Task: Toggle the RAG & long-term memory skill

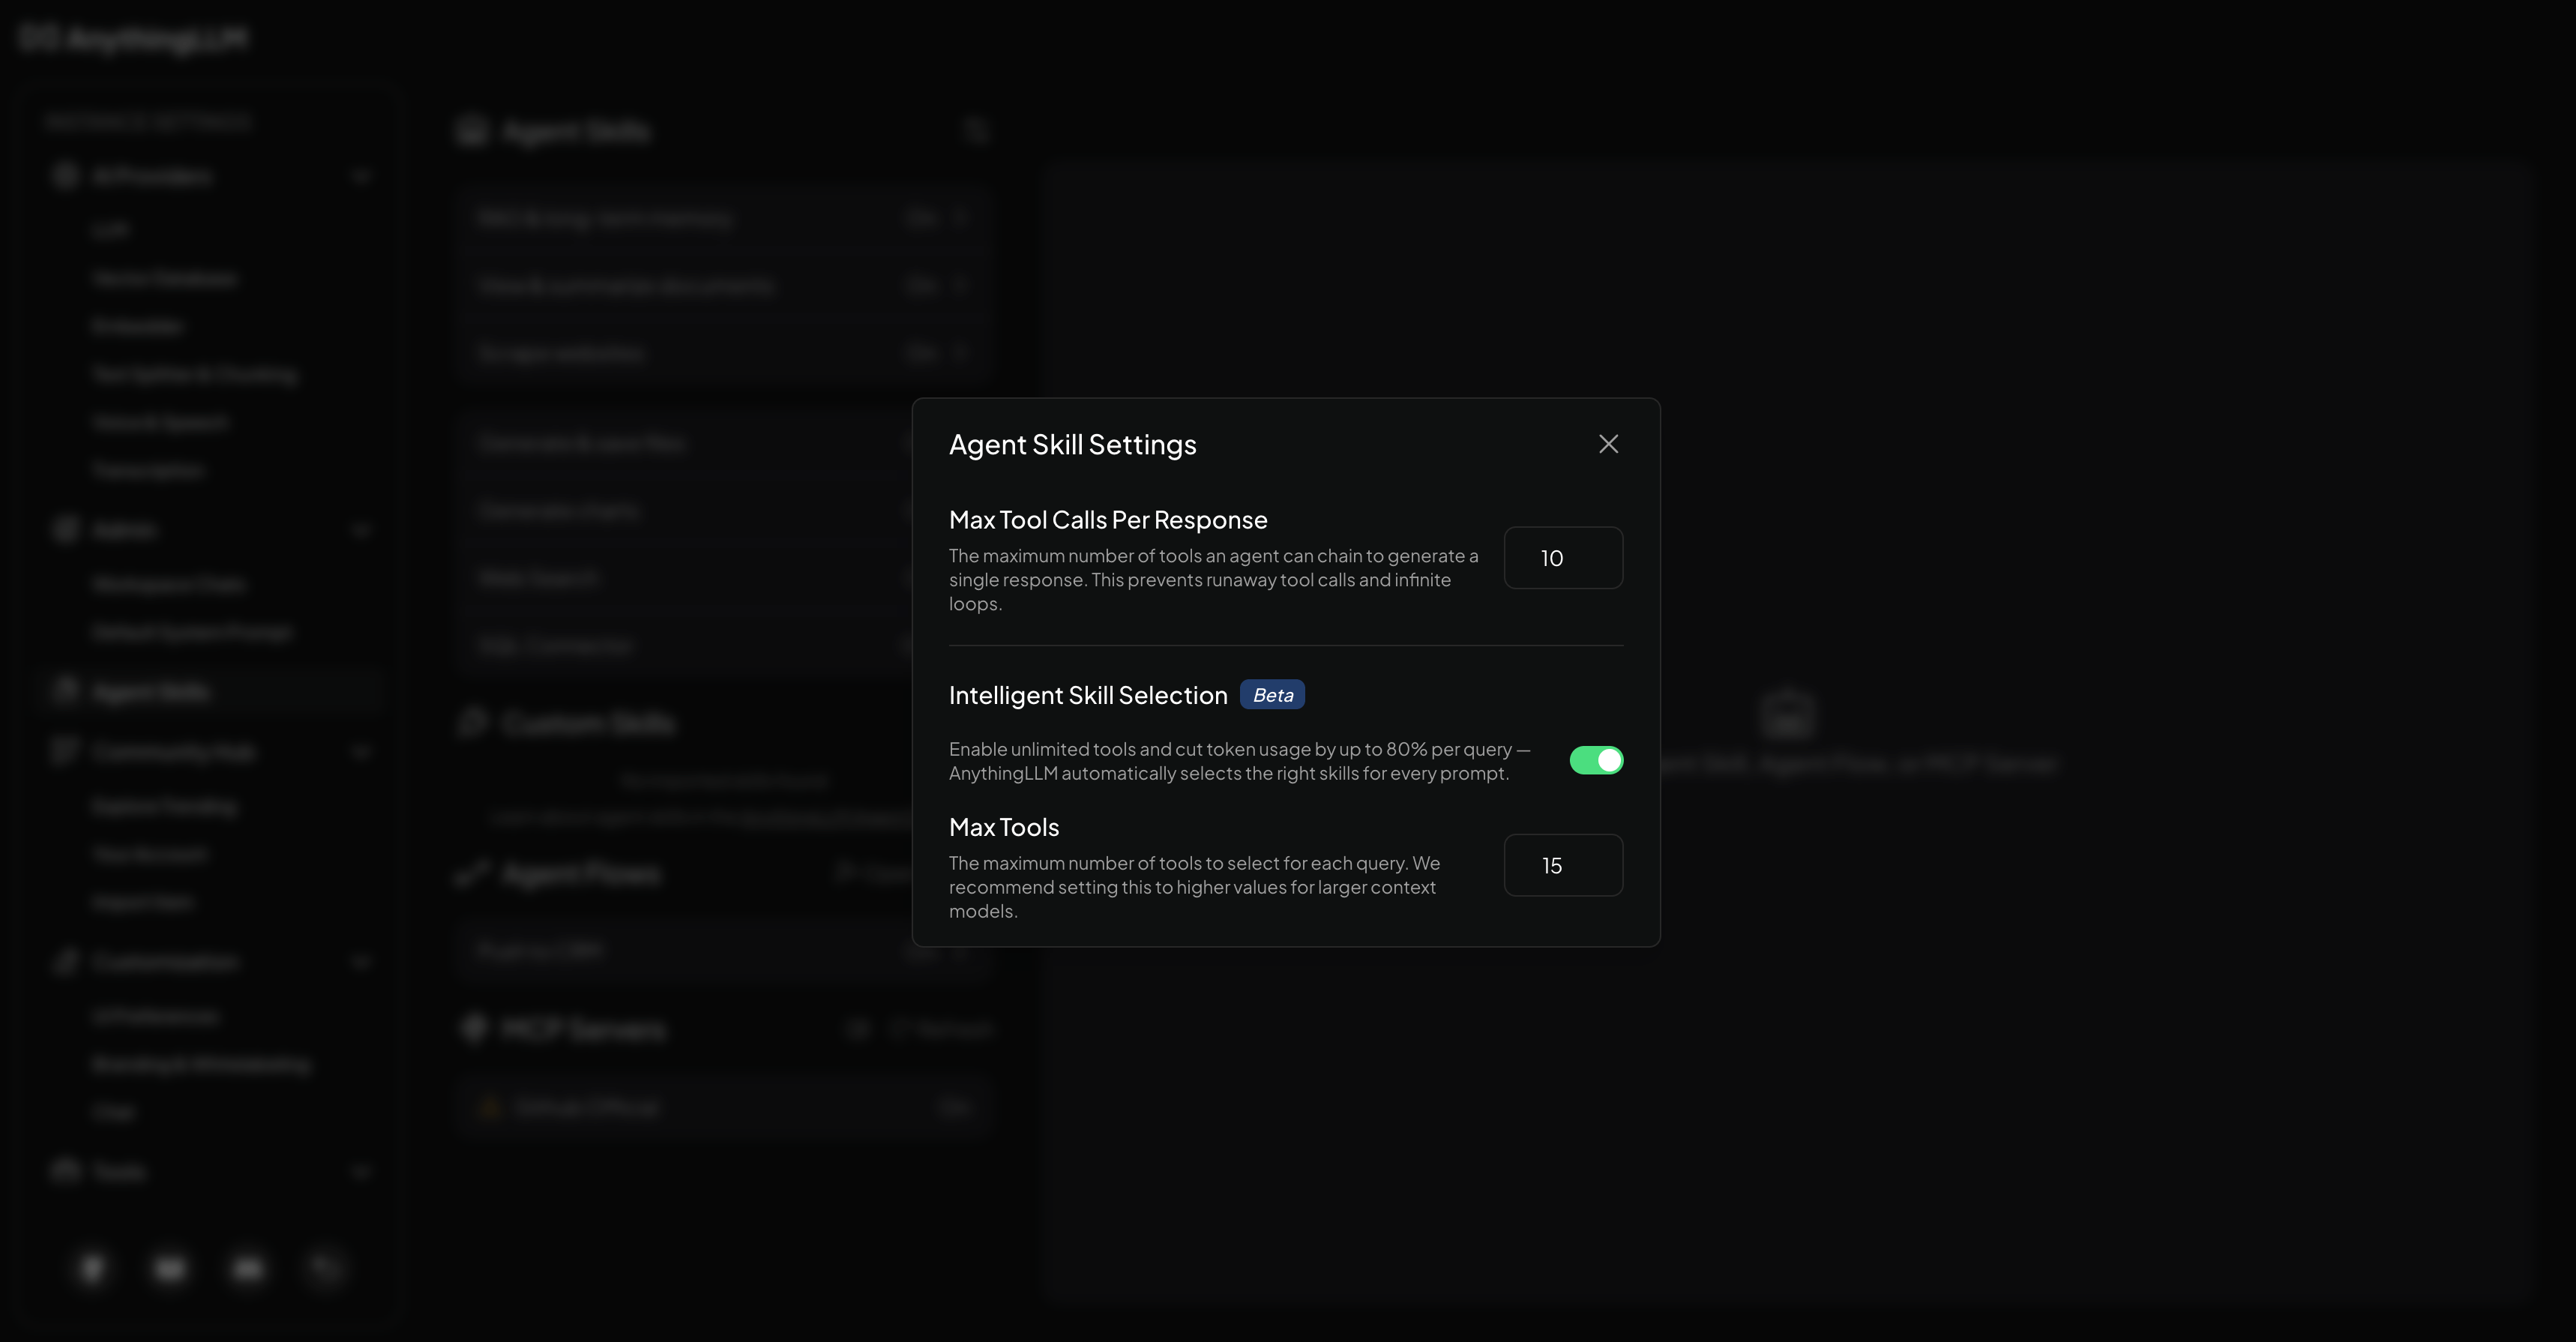Action: [x=921, y=217]
